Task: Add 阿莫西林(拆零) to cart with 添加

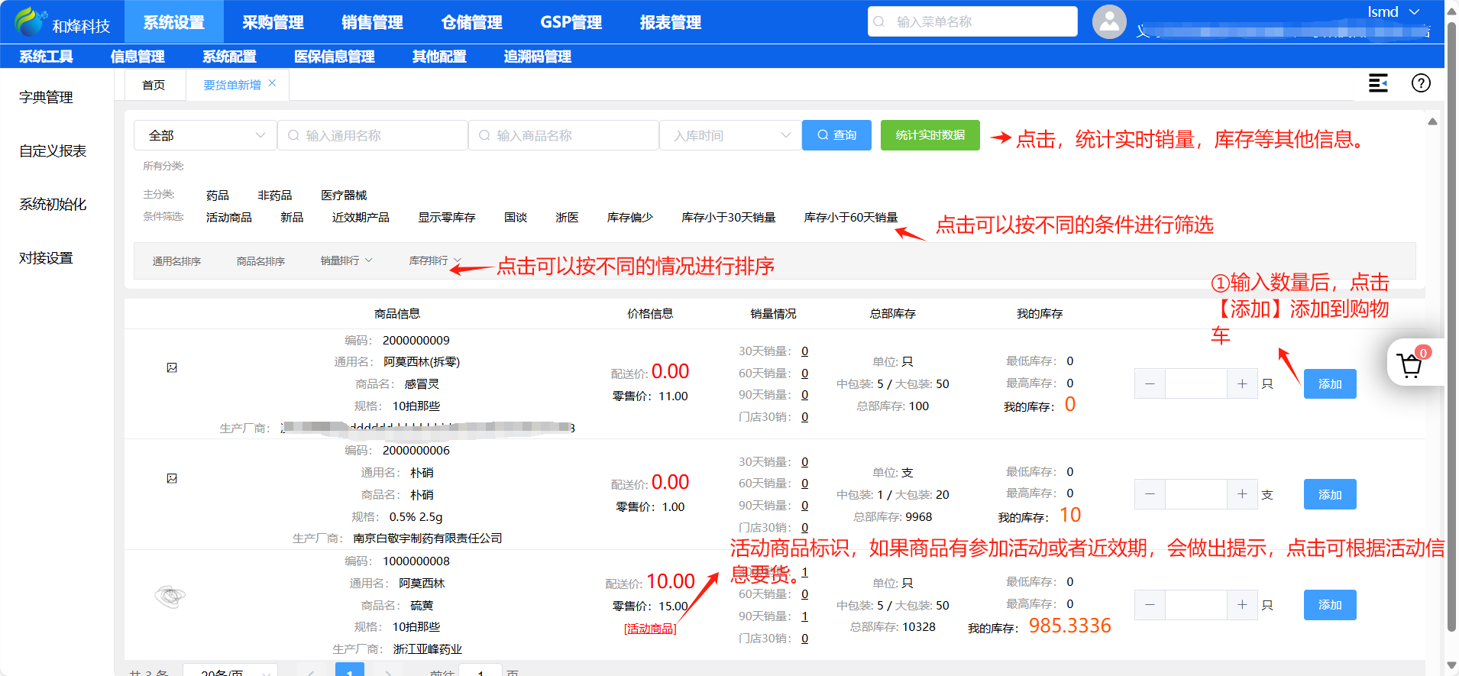Action: 1330,383
